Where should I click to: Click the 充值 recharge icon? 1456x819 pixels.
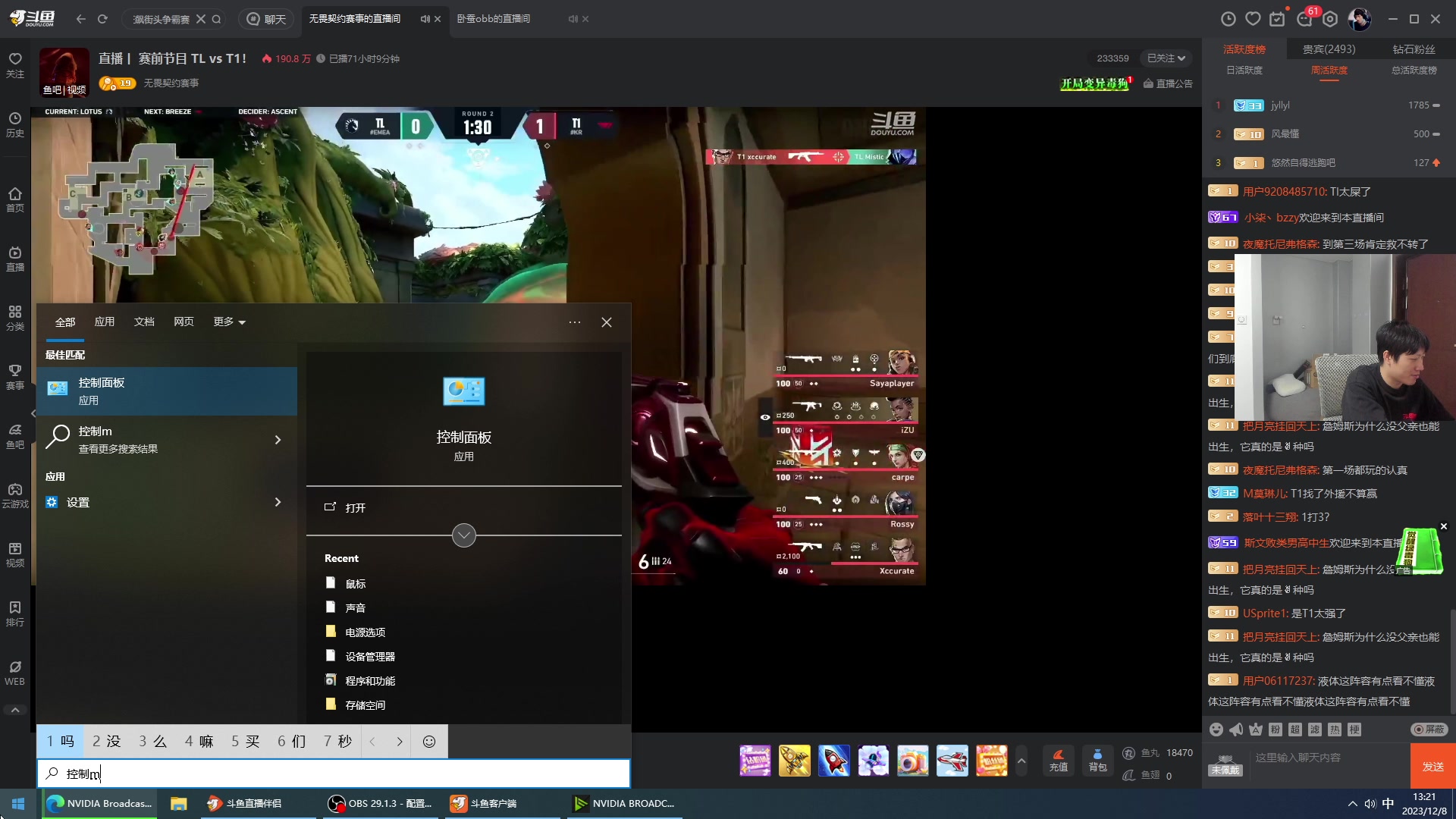[x=1058, y=760]
